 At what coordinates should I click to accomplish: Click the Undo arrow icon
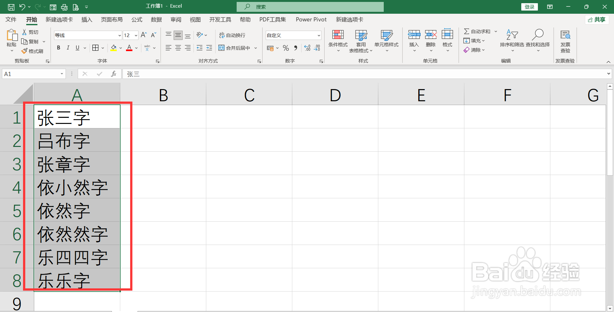pyautogui.click(x=22, y=7)
